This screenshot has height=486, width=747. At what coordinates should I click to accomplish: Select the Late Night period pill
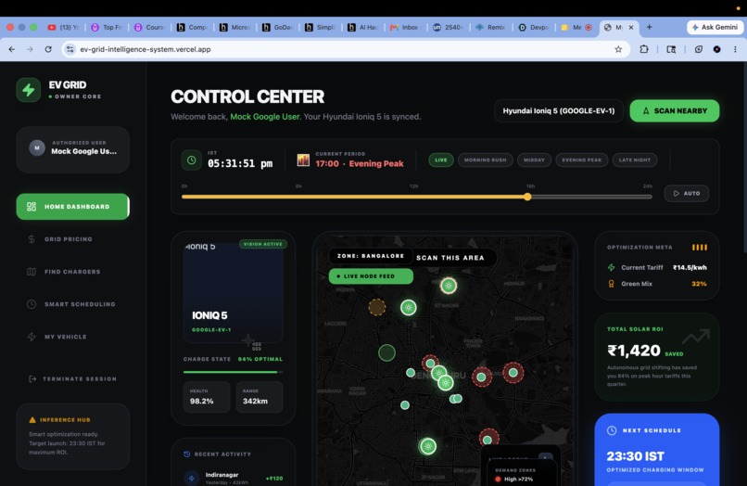635,160
